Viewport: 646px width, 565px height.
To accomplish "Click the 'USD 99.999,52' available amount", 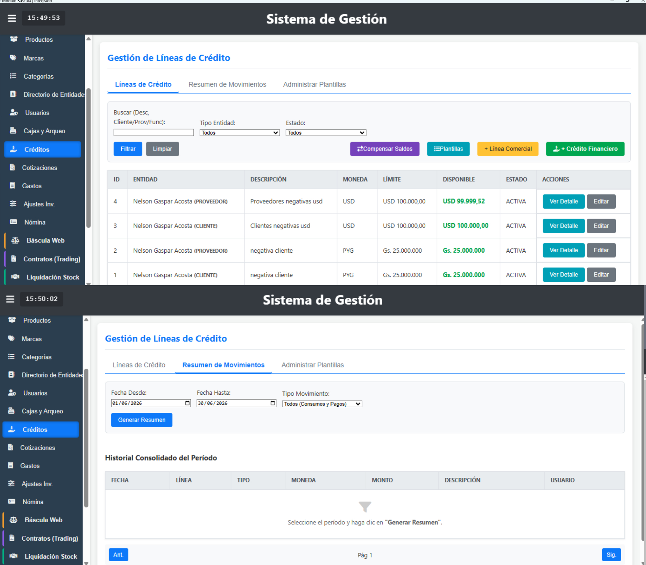I will tap(464, 201).
